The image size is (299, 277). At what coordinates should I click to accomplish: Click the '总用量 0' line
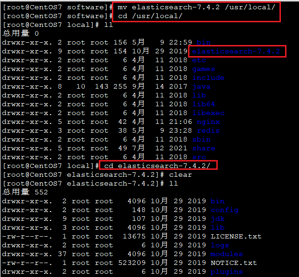[20, 33]
